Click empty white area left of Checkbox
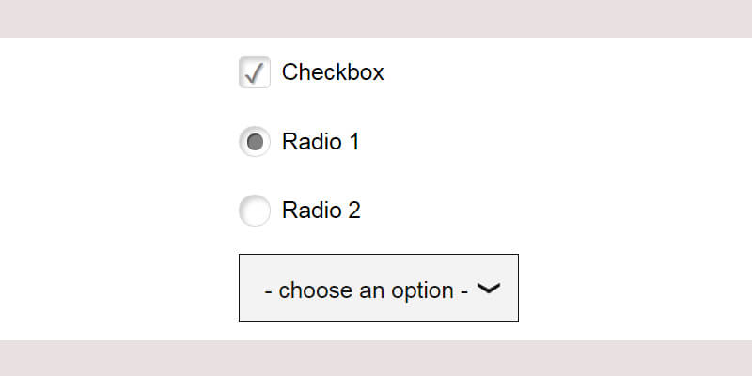Viewport: 752px width, 376px height. click(x=122, y=72)
